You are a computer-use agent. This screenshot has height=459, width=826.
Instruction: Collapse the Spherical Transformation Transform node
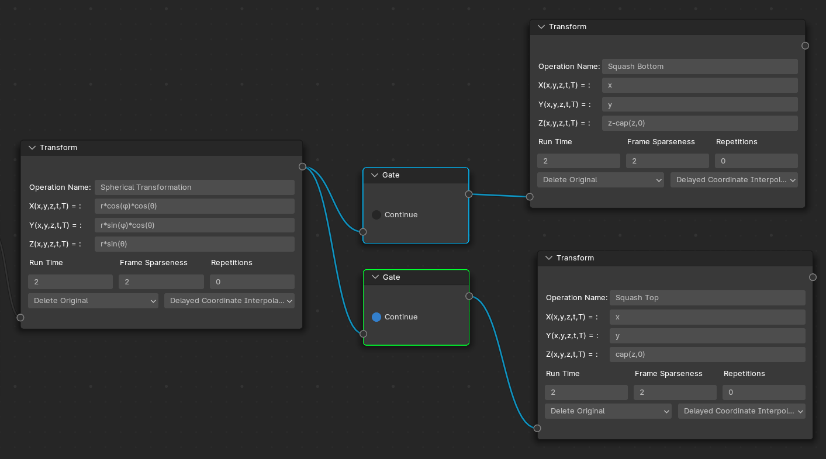pos(32,148)
